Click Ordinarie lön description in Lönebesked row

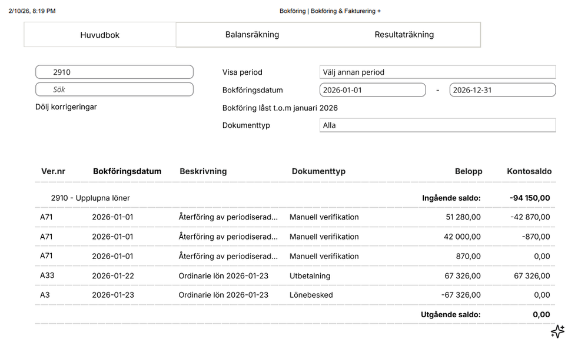[224, 295]
